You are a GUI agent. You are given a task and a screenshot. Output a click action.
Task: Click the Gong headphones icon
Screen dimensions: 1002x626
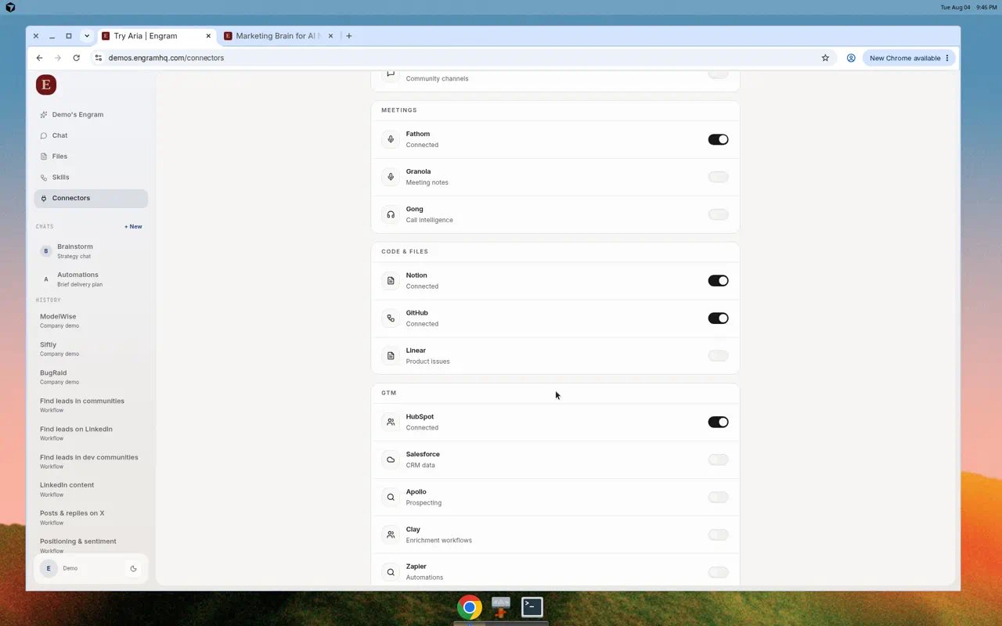(x=391, y=214)
